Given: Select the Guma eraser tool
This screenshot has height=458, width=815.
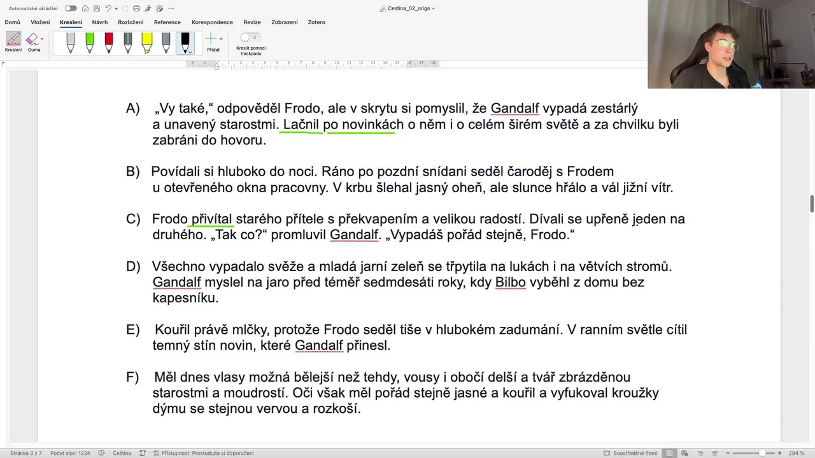Looking at the screenshot, I should (x=33, y=42).
